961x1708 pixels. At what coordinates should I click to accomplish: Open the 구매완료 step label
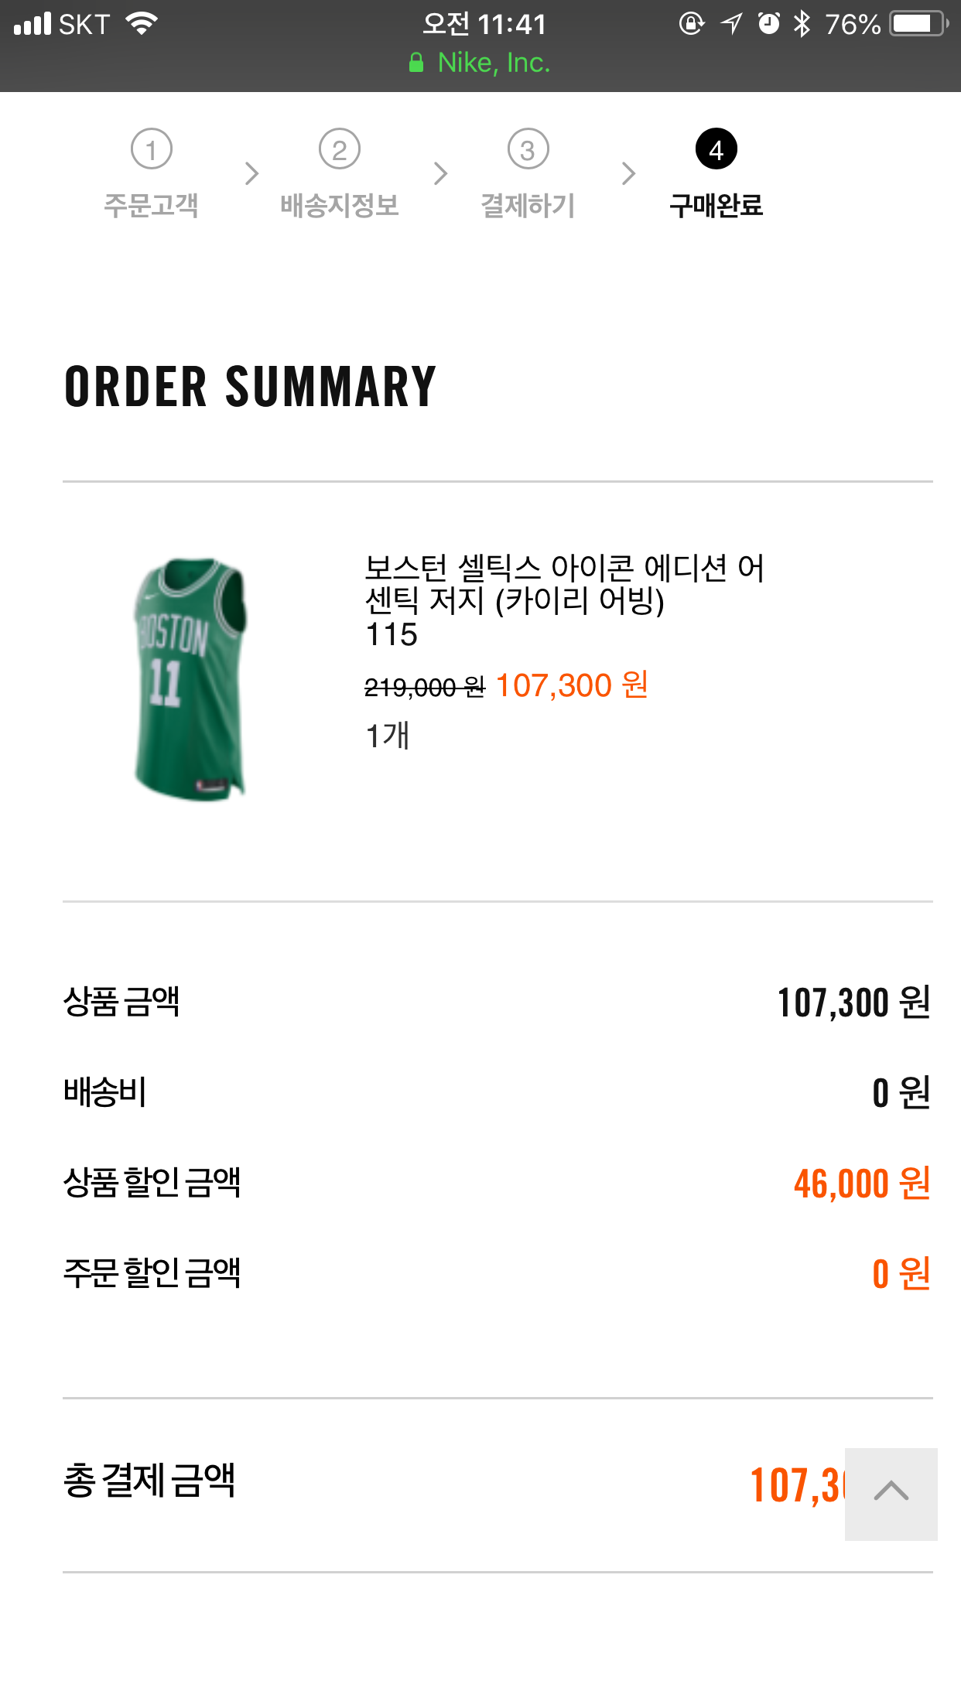pyautogui.click(x=716, y=206)
